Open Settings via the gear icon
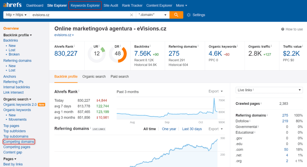307x167 pixels. click(189, 15)
